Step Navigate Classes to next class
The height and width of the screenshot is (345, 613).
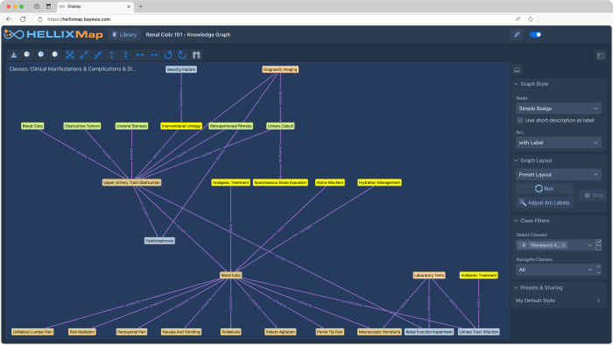click(x=598, y=272)
